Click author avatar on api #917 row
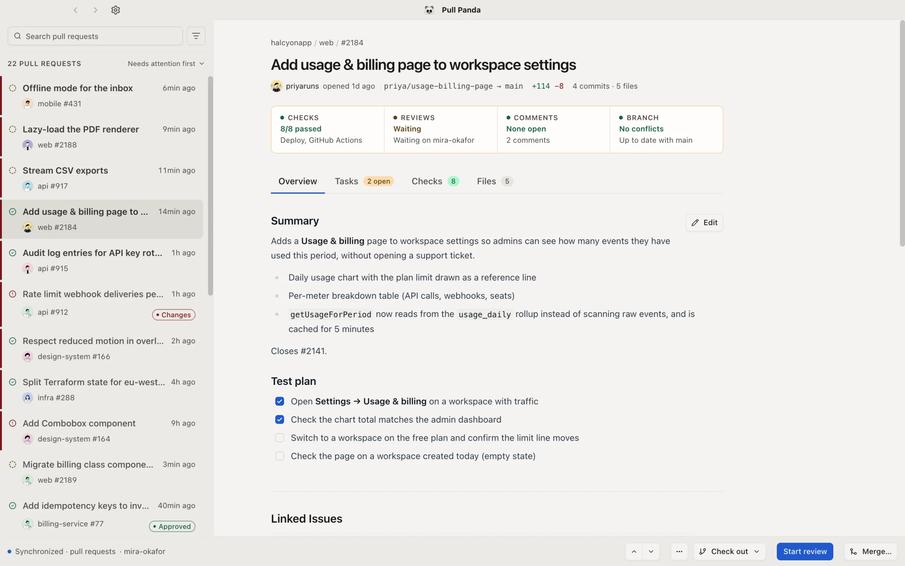Screen dimensions: 905x566 point(28,186)
